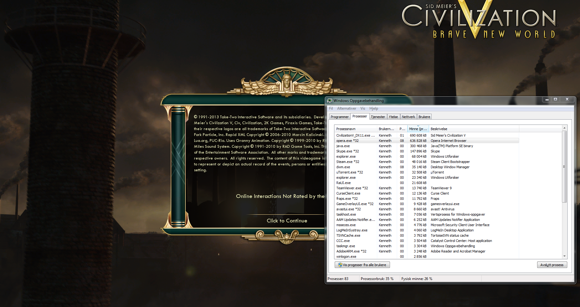The width and height of the screenshot is (580, 307).
Task: Open the Alternativer menu
Action: (347, 108)
